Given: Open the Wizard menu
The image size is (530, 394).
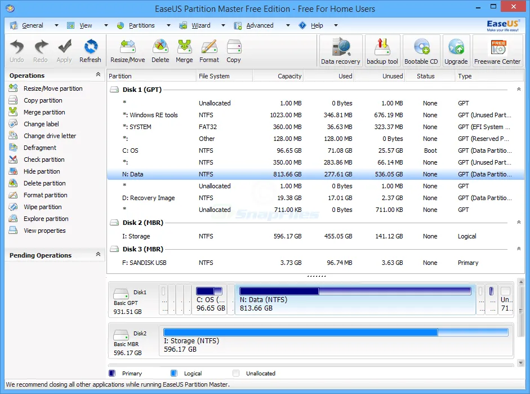Looking at the screenshot, I should [201, 25].
